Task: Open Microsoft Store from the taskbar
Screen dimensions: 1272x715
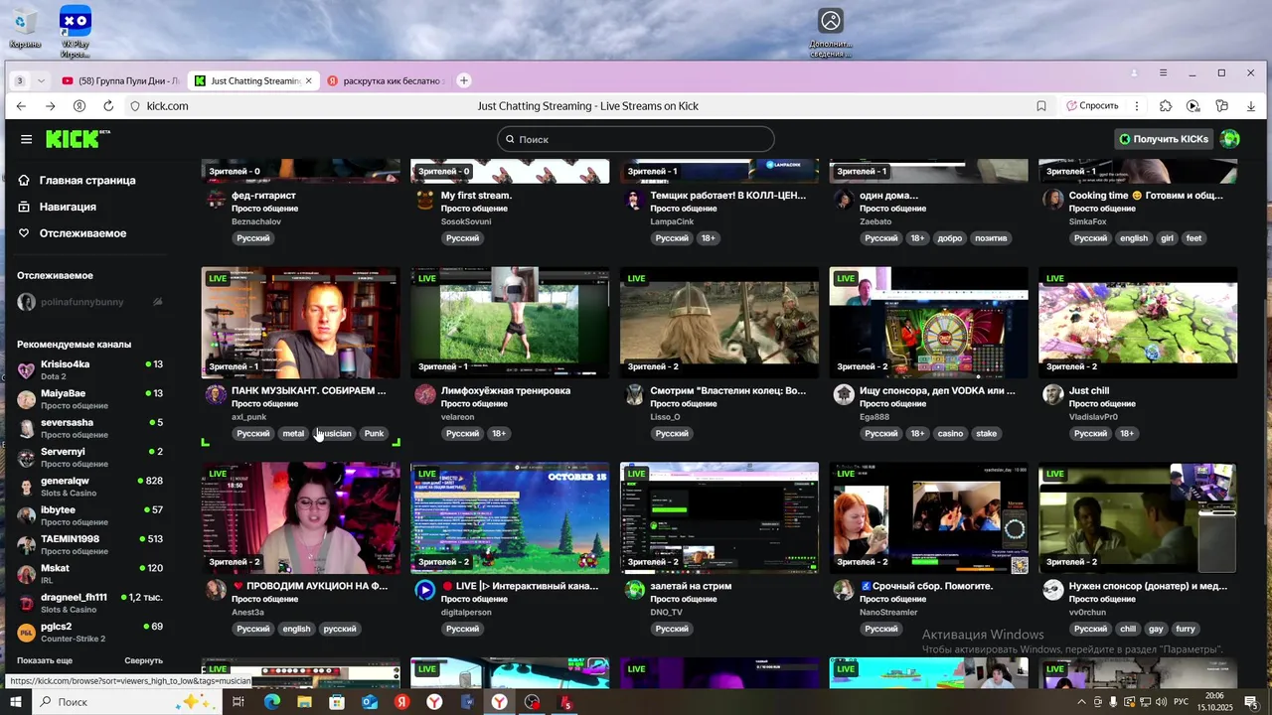Action: coord(337,702)
